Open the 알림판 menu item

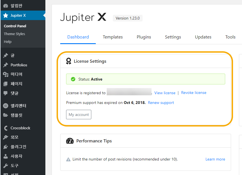tap(23, 6)
